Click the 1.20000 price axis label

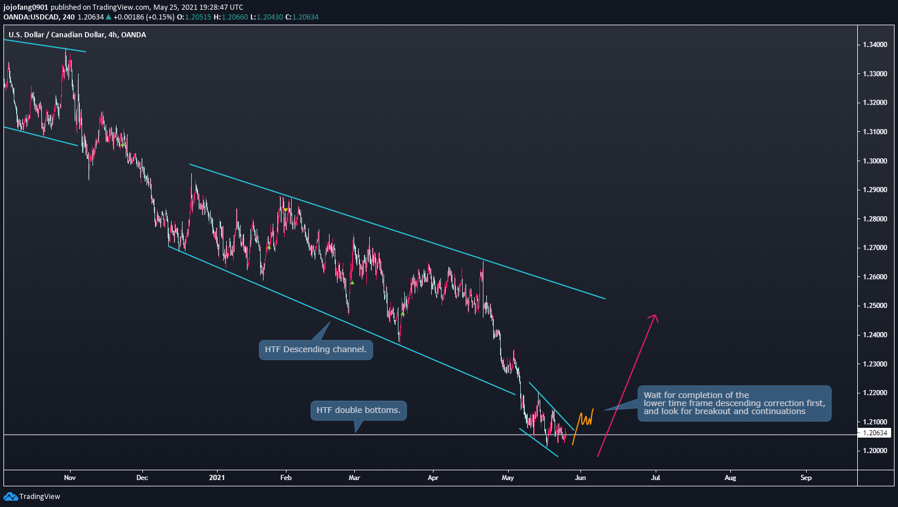click(x=874, y=451)
